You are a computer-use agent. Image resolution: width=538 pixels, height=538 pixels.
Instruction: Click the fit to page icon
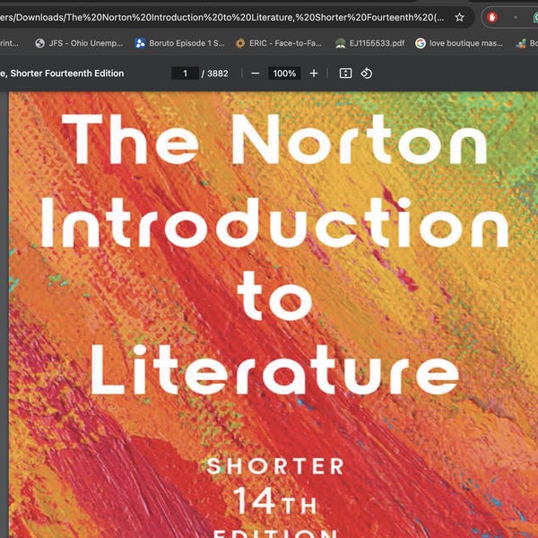tap(345, 74)
